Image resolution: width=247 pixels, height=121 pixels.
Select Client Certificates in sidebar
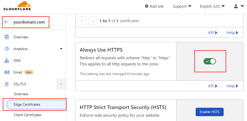[27, 115]
